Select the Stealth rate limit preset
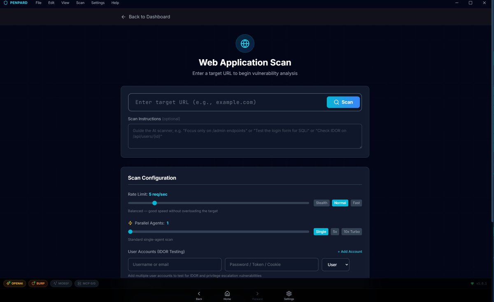Viewport: 494px width, 302px height. point(322,203)
